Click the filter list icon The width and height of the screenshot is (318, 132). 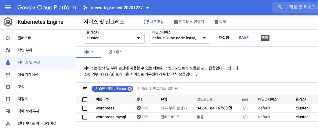coord(85,89)
